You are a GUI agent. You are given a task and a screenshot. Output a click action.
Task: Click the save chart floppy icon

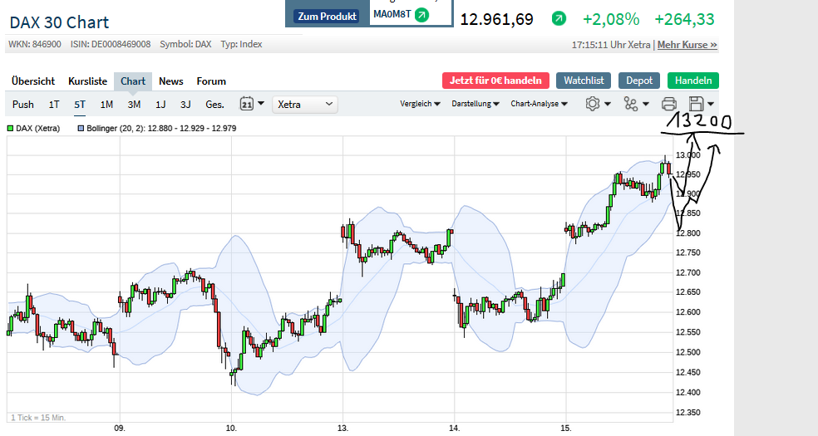coord(697,104)
